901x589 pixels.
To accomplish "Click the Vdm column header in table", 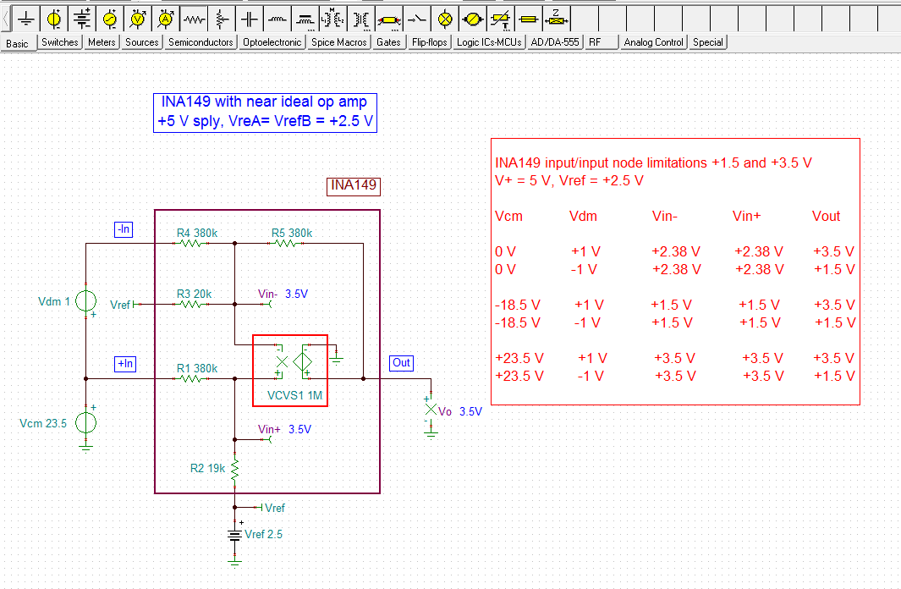I will point(583,217).
